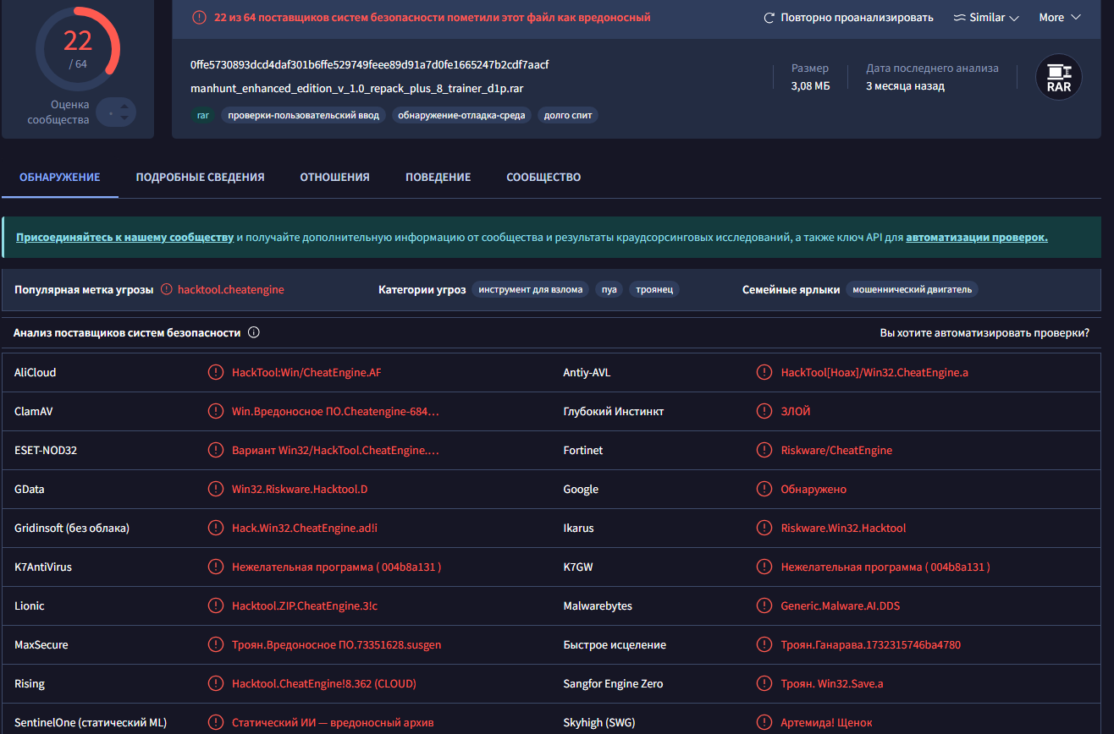Click detection Riskware/CheatEngine
The width and height of the screenshot is (1114, 734).
pos(836,450)
